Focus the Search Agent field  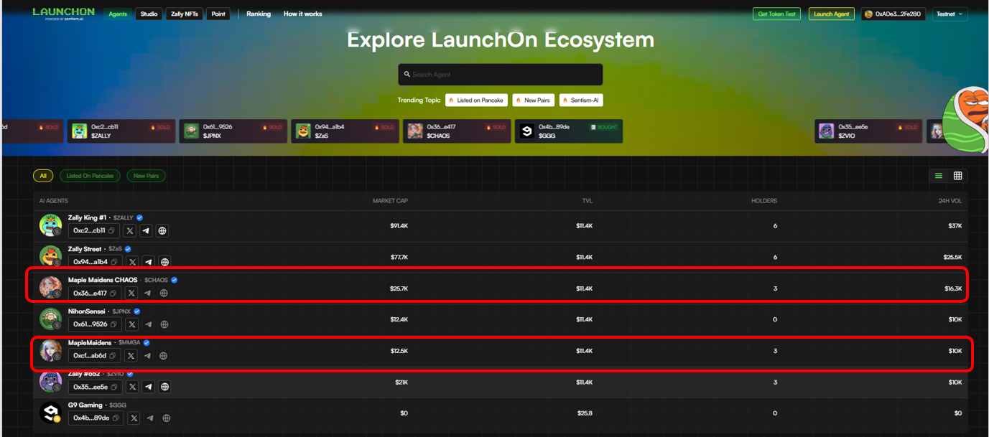pos(501,74)
